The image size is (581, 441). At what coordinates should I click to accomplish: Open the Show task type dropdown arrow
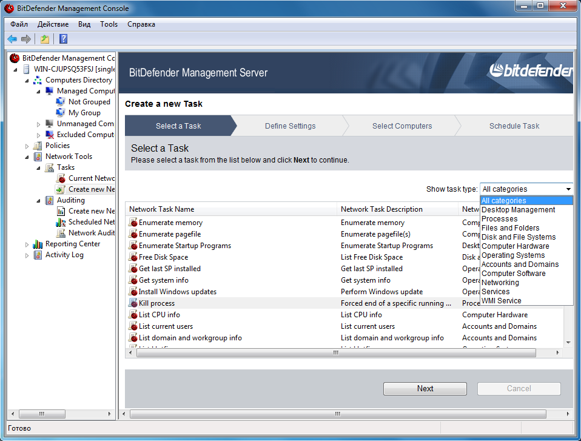click(x=568, y=189)
